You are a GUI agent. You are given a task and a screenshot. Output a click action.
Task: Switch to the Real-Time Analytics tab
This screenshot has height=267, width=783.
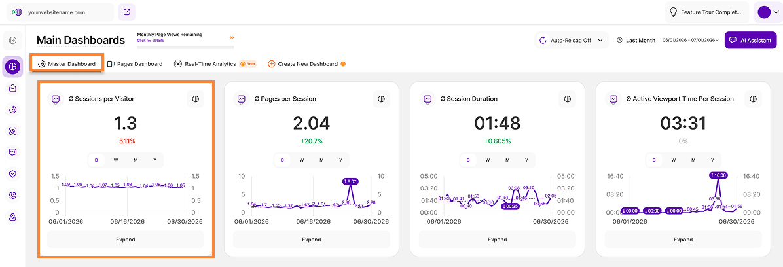coord(214,64)
